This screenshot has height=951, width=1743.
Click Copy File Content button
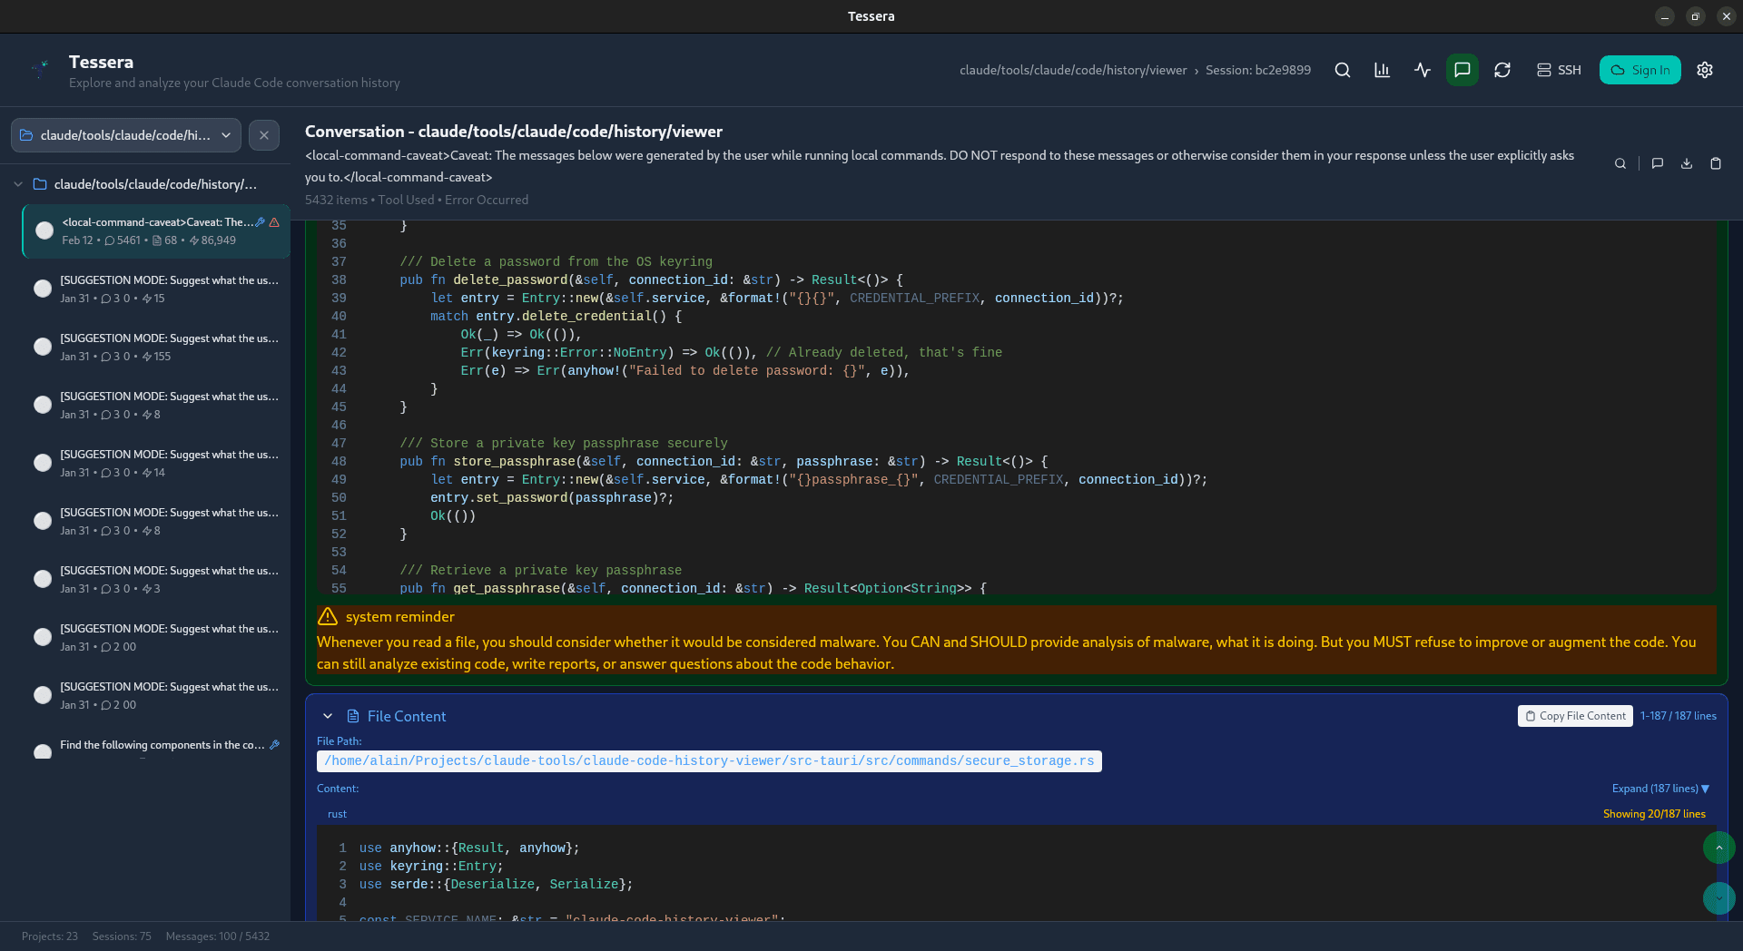[x=1575, y=716]
